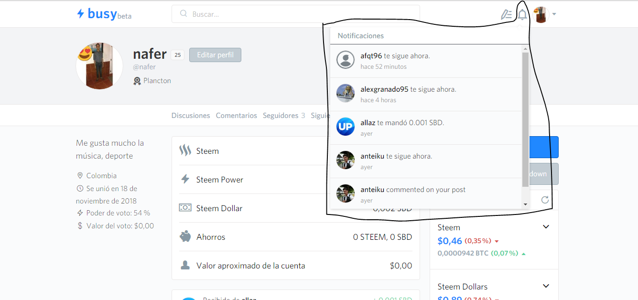Open the Discusiones tab
The width and height of the screenshot is (638, 300).
191,116
